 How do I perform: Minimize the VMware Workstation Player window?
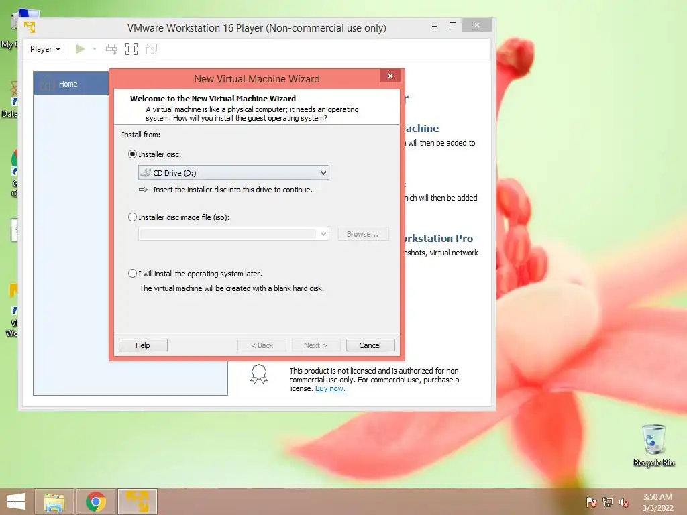435,26
